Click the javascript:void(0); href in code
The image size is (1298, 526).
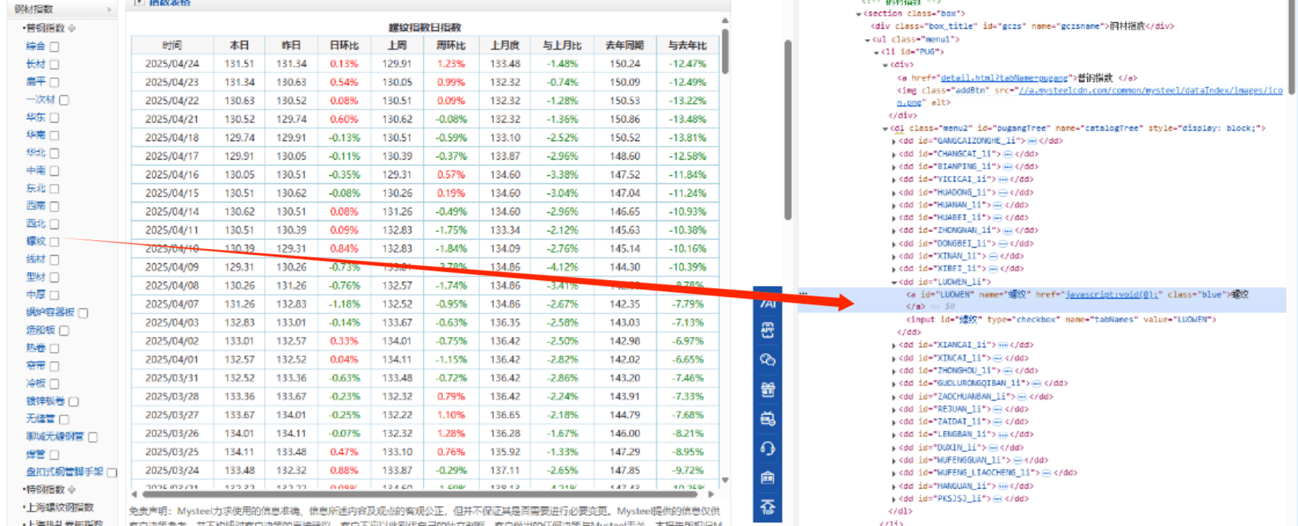click(1111, 294)
